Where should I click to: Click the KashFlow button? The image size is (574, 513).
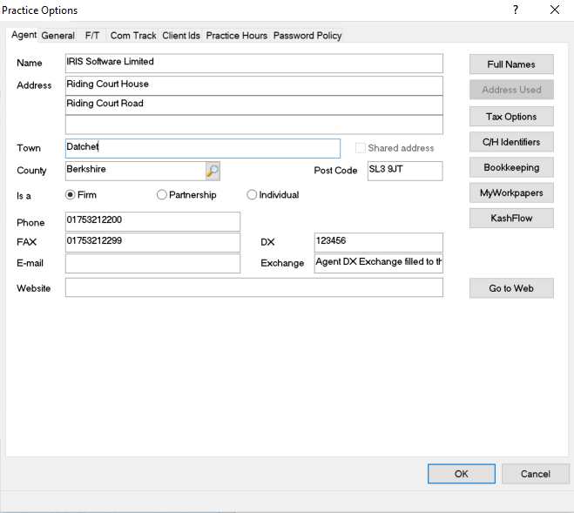pos(511,219)
